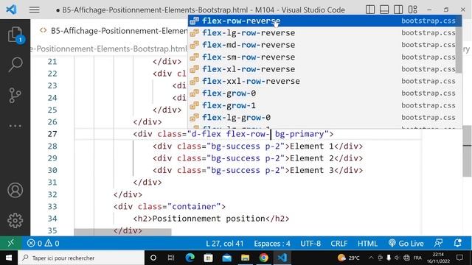
Task: Open Microsoft Edge from taskbar
Action: pyautogui.click(x=190, y=258)
